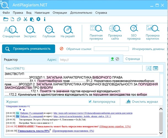Click the Тип проверки: Экспресс journal line
This screenshot has width=168, height=138.
pos(52,120)
